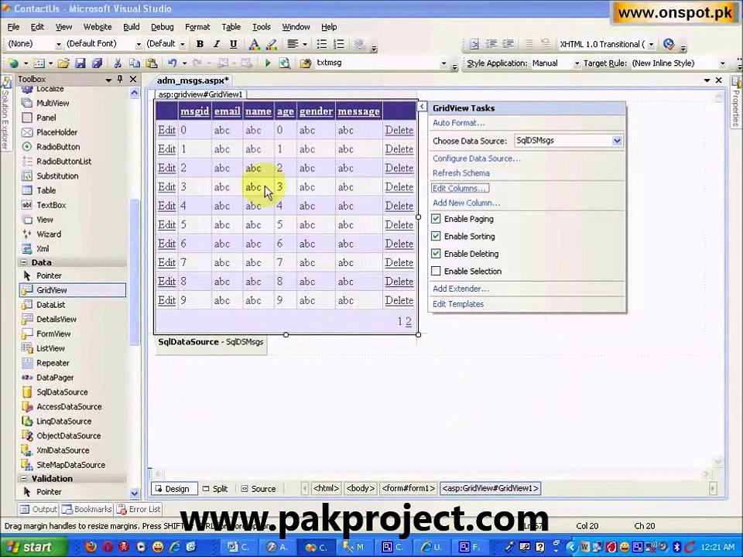743x557 pixels.
Task: Open the File menu
Action: tap(13, 27)
